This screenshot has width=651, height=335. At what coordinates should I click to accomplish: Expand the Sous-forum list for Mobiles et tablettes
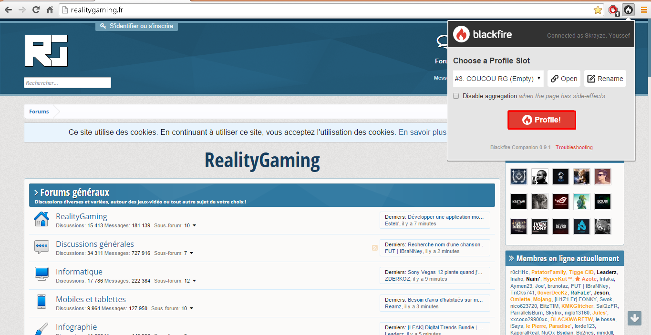tap(191, 308)
